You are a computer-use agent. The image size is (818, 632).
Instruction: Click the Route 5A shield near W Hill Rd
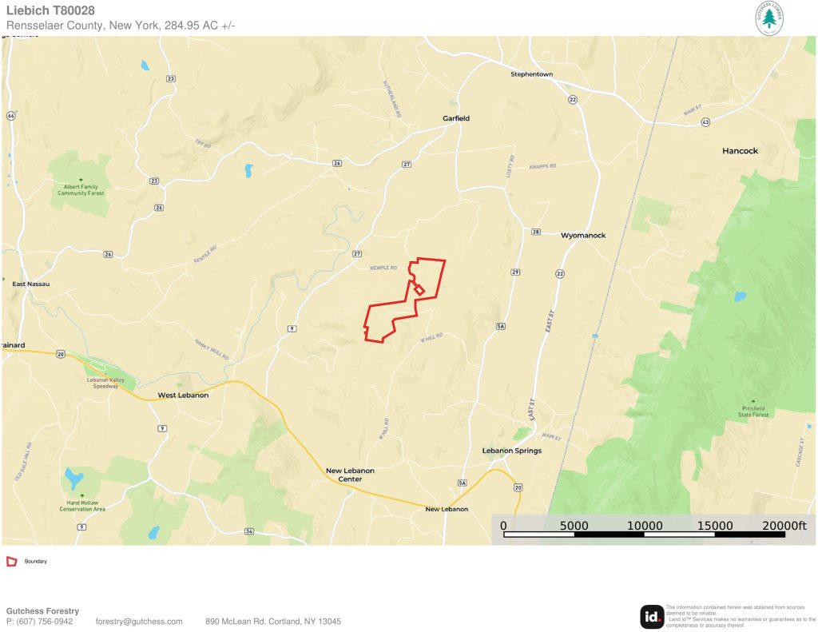(x=501, y=326)
